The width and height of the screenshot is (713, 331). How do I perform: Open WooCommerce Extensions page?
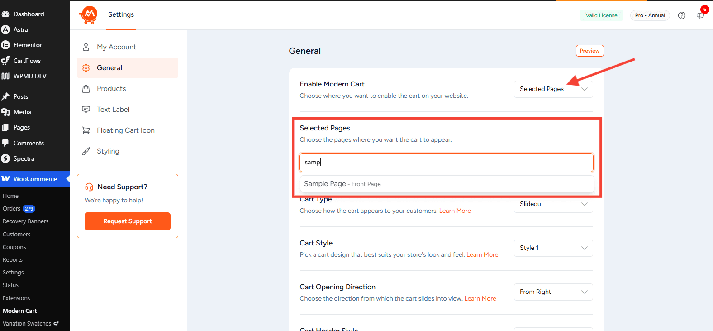coord(16,298)
